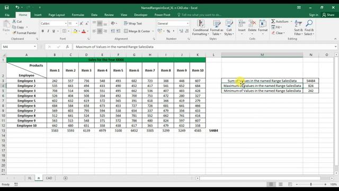339x191 pixels.
Task: Switch to the Insert ribbon tab
Action: tap(38, 15)
